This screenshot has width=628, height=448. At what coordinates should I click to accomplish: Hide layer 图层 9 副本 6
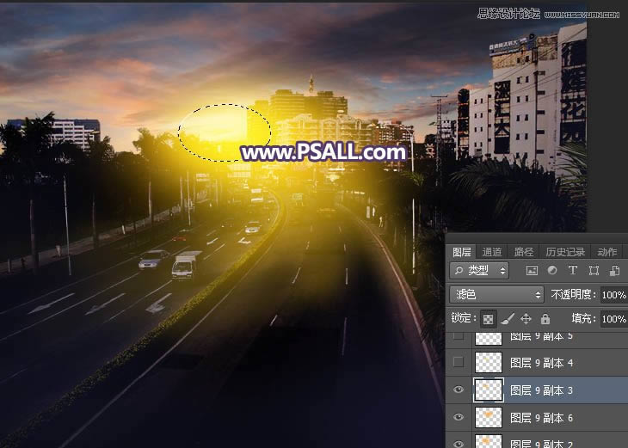(x=458, y=417)
